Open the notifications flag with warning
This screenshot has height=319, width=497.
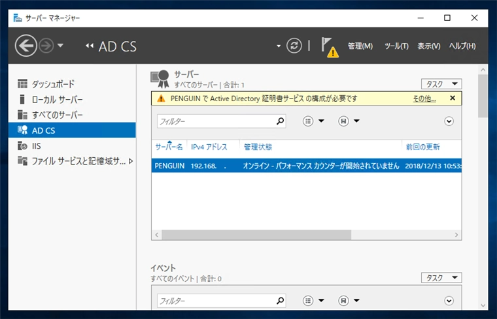[x=330, y=48]
